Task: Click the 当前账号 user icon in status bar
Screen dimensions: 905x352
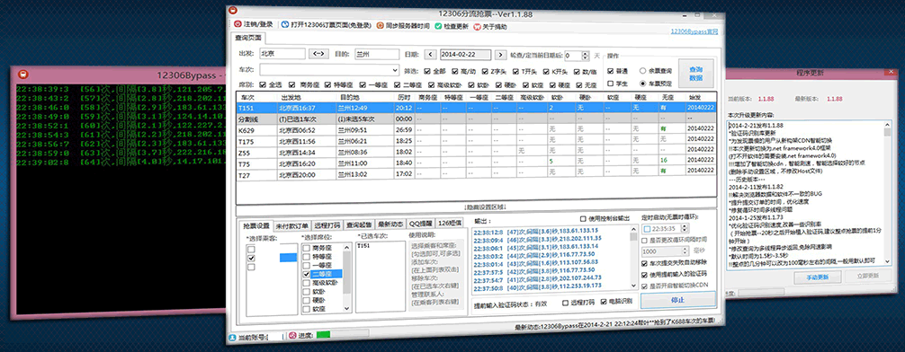Action: (232, 337)
